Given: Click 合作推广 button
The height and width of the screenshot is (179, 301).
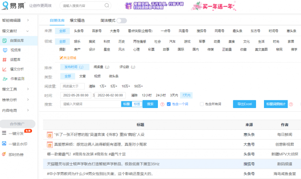Looking at the screenshot, I should pos(18,124).
